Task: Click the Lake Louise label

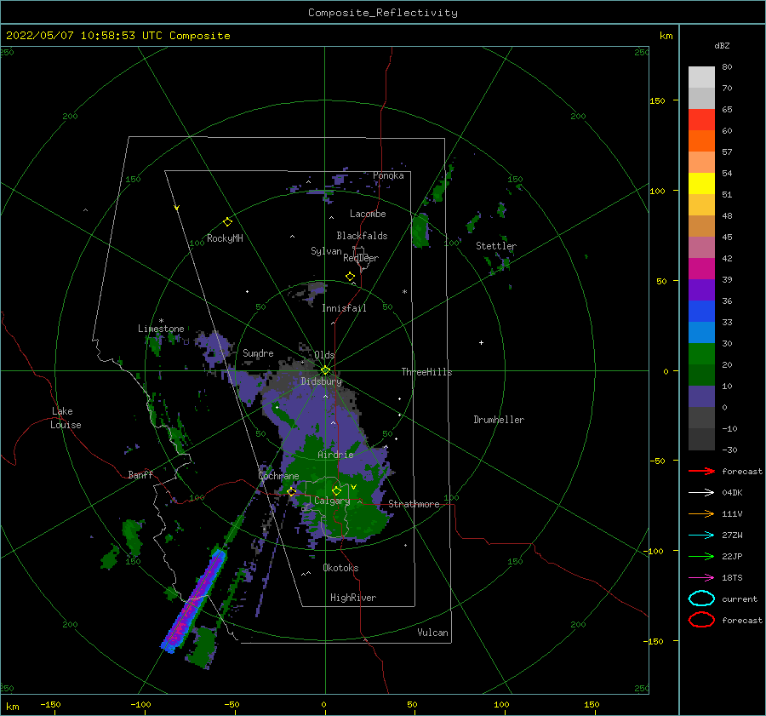Action: [x=66, y=418]
